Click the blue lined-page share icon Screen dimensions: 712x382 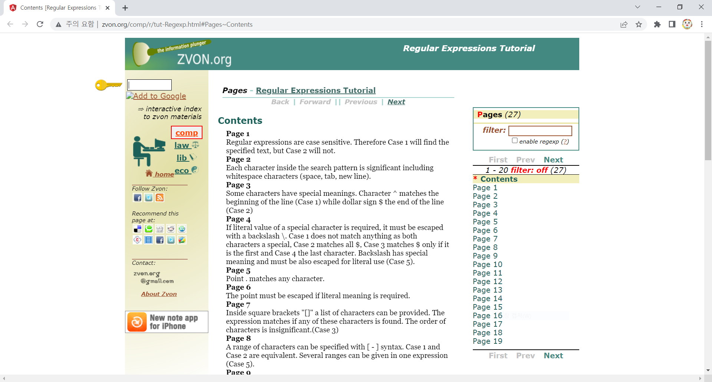149,240
